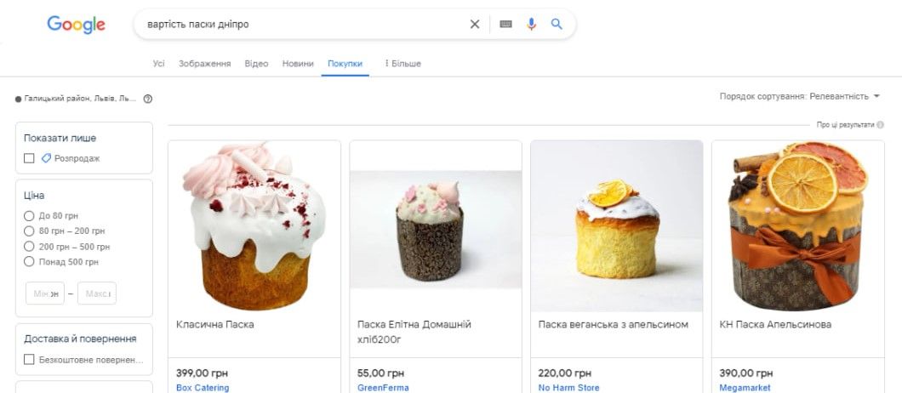Open the on-screen keyboard icon
Viewport: 902px width, 393px height.
tap(505, 25)
